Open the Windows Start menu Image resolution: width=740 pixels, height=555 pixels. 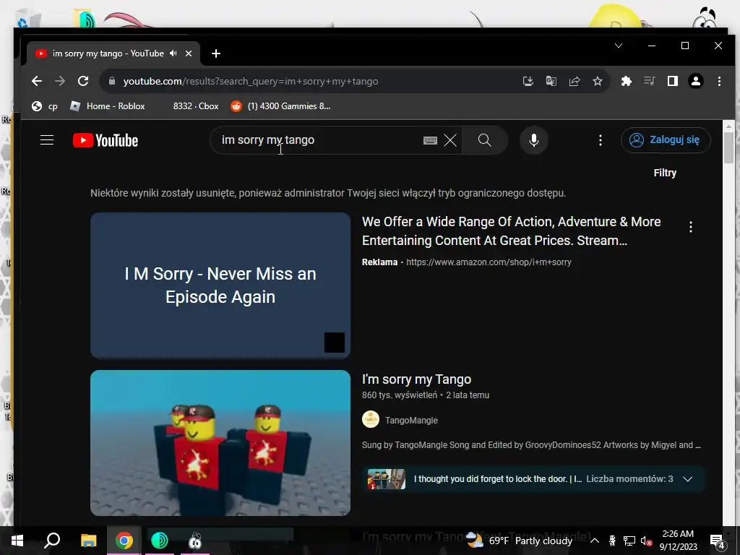click(x=17, y=541)
